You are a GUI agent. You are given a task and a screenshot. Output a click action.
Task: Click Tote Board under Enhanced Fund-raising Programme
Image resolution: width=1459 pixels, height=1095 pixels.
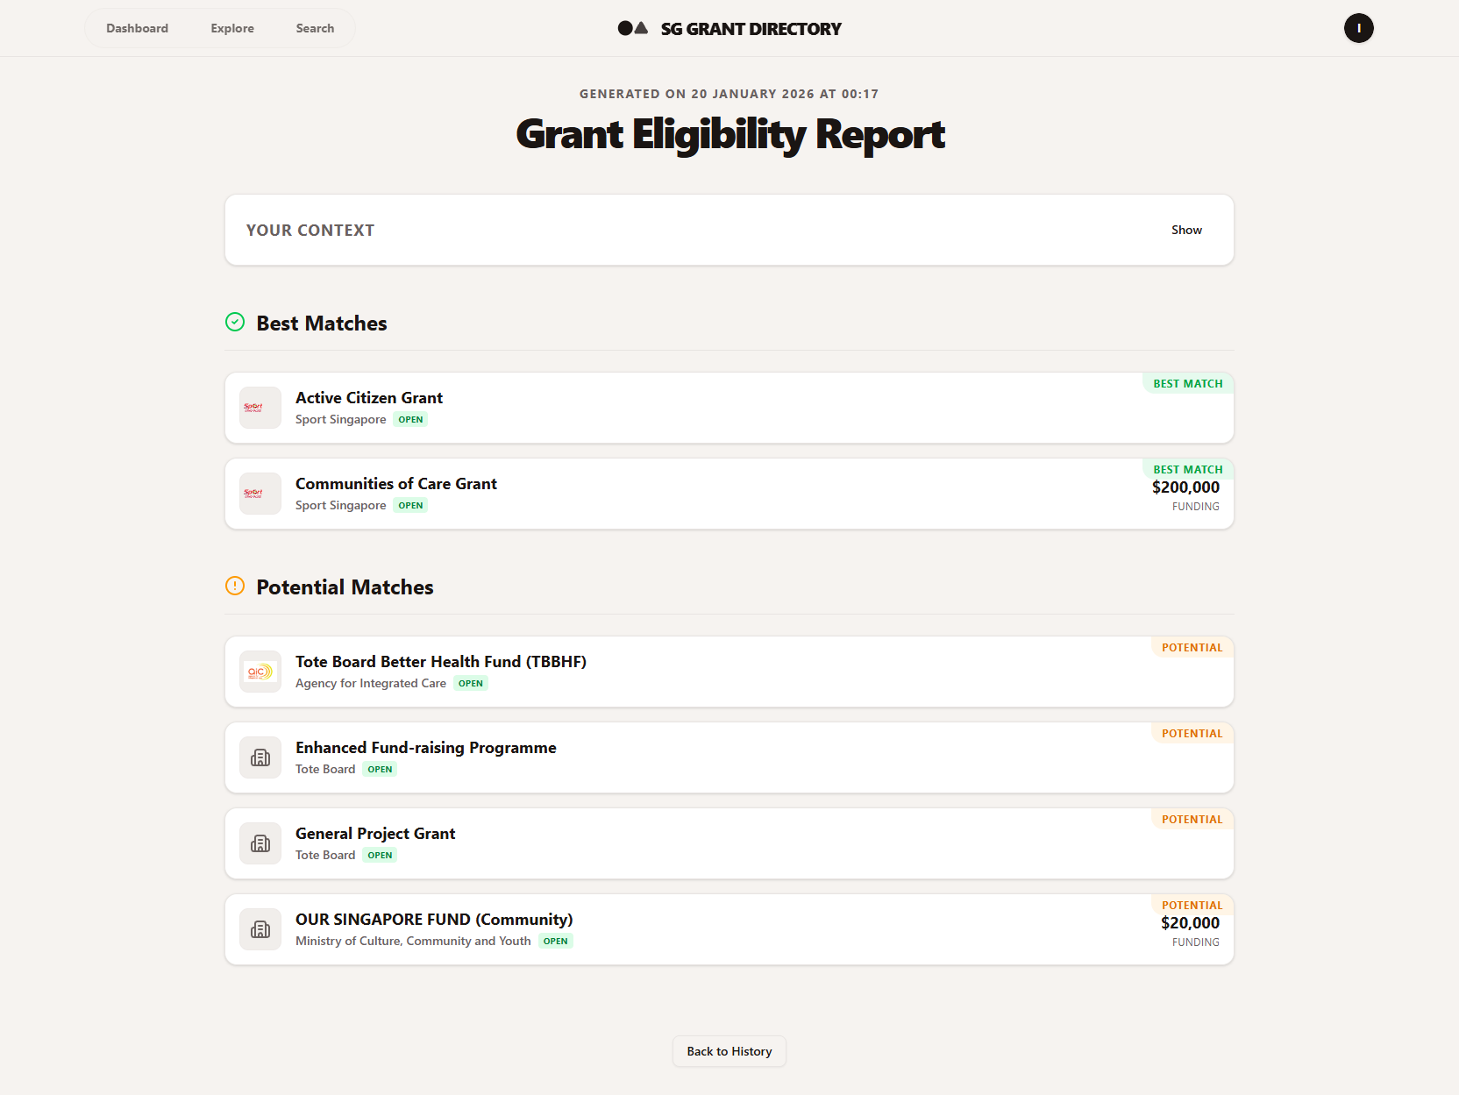325,770
